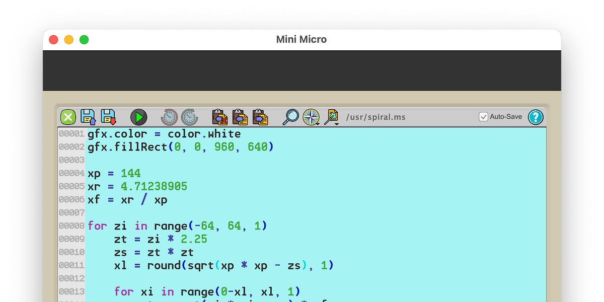Click the green zoom window button

pyautogui.click(x=84, y=40)
